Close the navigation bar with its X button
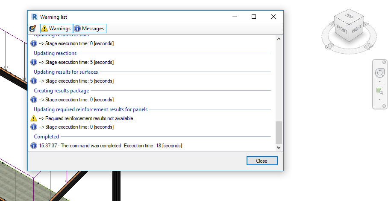The width and height of the screenshot is (388, 201). click(x=384, y=62)
